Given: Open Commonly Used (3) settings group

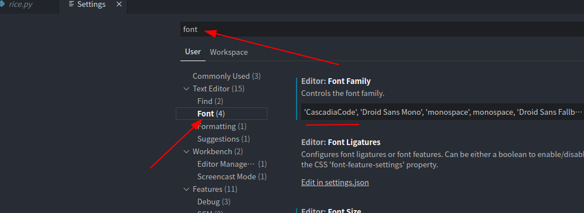Looking at the screenshot, I should click(x=227, y=76).
